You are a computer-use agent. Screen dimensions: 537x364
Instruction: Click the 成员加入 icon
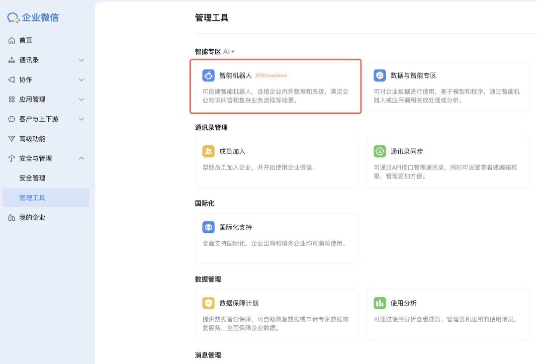pyautogui.click(x=209, y=151)
